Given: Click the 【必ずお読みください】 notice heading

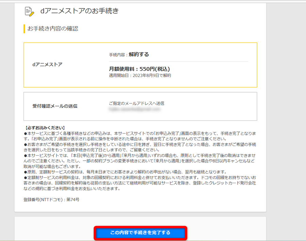Looking at the screenshot, I should pos(45,128).
